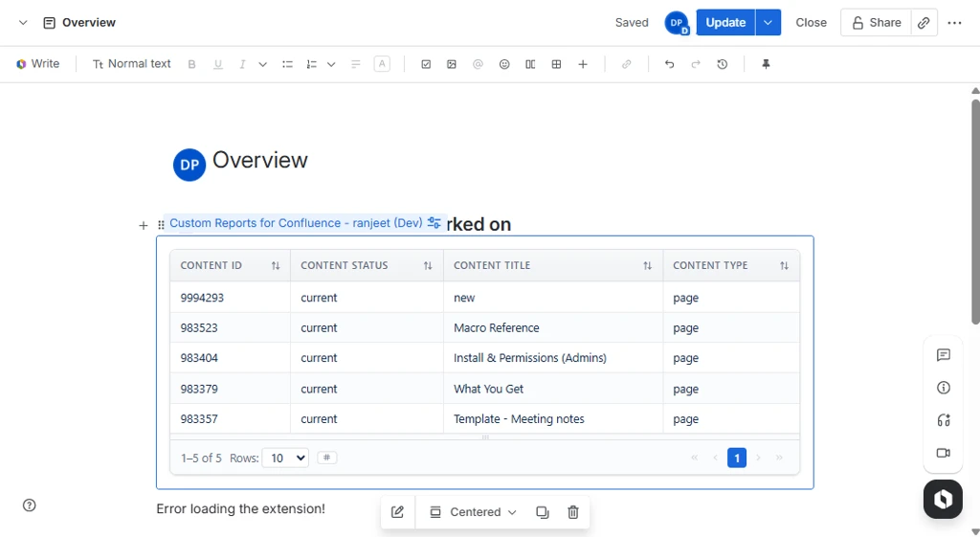The width and height of the screenshot is (980, 537).
Task: Insert a hyperlink
Action: [x=626, y=64]
